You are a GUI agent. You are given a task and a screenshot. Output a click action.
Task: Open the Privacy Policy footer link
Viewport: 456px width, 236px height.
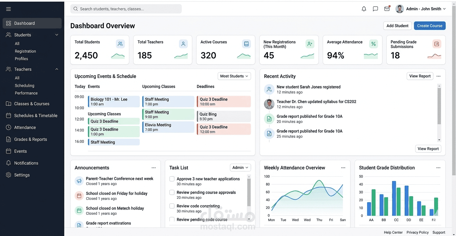(x=418, y=232)
